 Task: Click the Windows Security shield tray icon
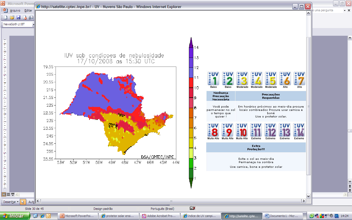click(322, 216)
